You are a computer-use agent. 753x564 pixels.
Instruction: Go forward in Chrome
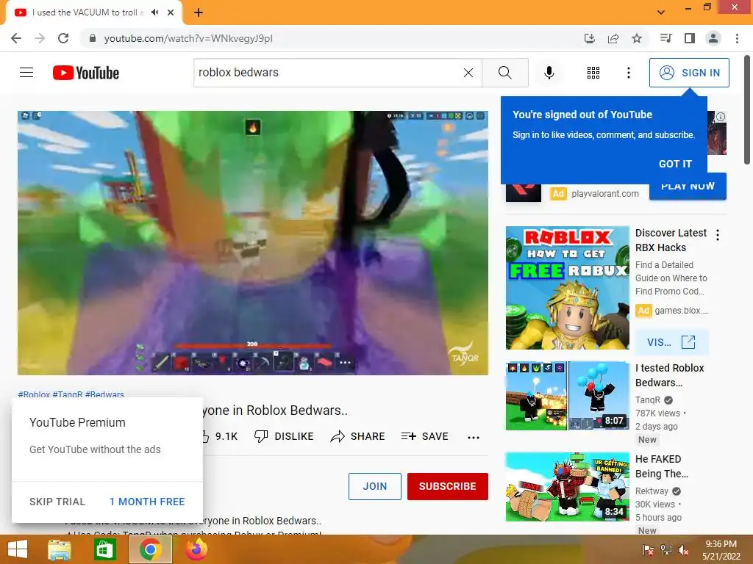click(x=40, y=38)
